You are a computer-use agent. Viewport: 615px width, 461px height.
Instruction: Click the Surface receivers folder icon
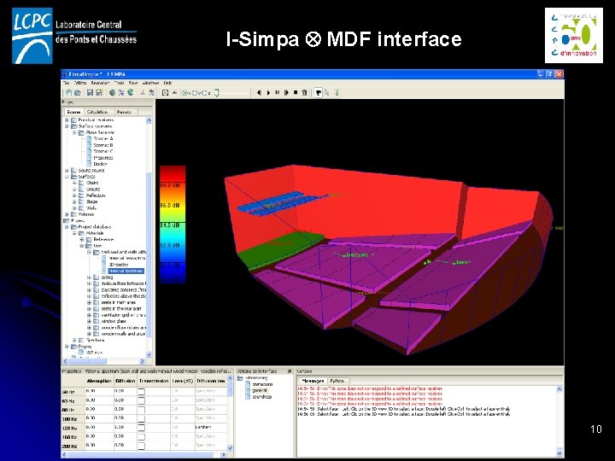click(73, 126)
